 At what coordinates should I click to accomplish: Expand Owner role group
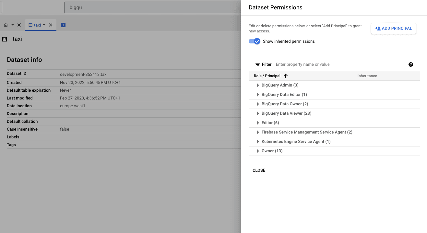[258, 151]
